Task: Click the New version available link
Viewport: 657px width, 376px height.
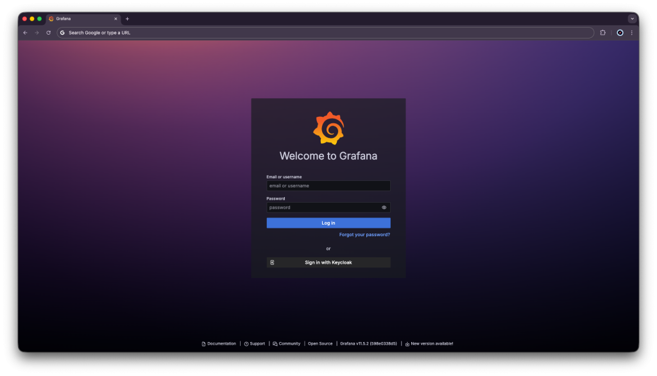Action: [x=432, y=344]
